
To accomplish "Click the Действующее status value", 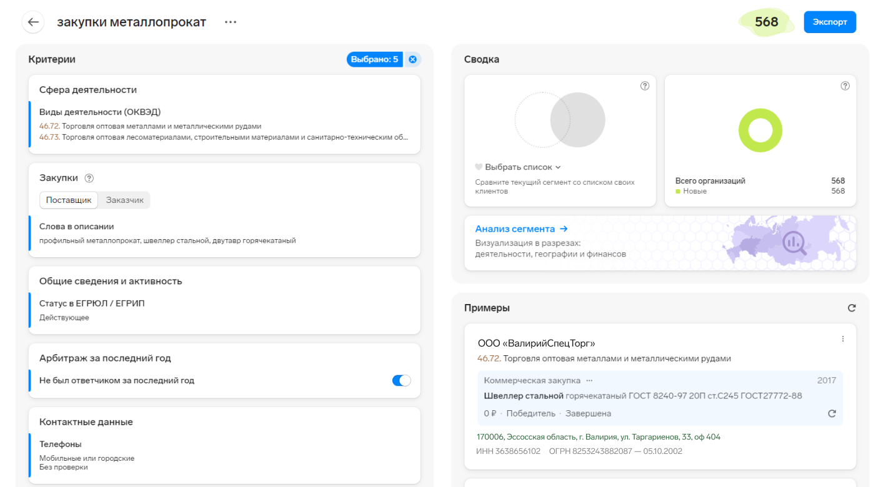I will (64, 318).
